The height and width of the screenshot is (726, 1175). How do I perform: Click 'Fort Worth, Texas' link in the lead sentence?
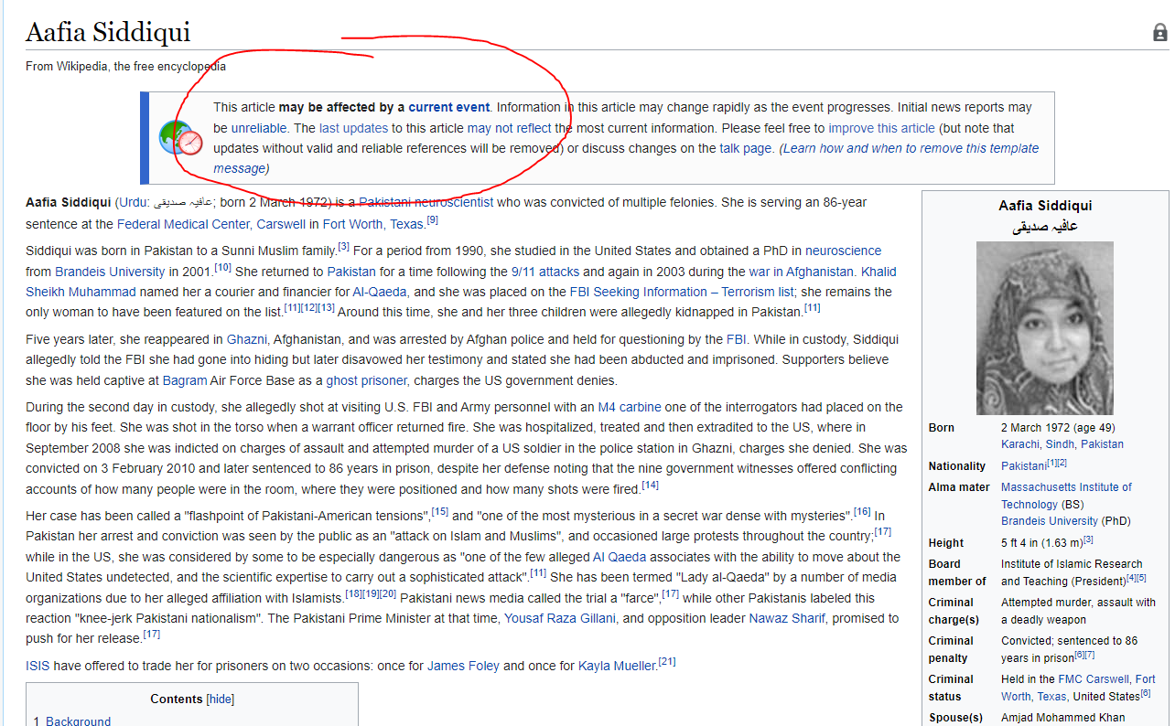tap(372, 224)
